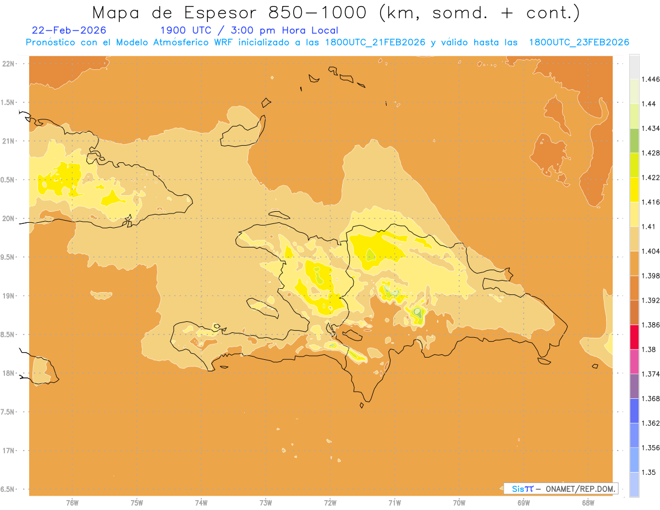Click the 68W longitude label
This screenshot has width=660, height=510.
[x=588, y=502]
